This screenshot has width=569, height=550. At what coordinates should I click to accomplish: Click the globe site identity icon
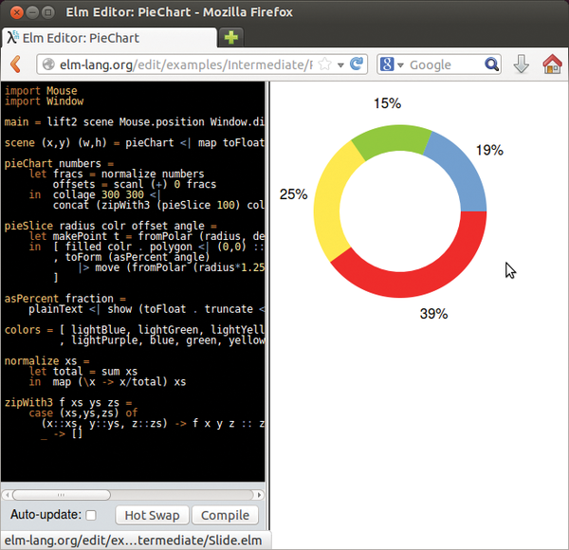(48, 64)
